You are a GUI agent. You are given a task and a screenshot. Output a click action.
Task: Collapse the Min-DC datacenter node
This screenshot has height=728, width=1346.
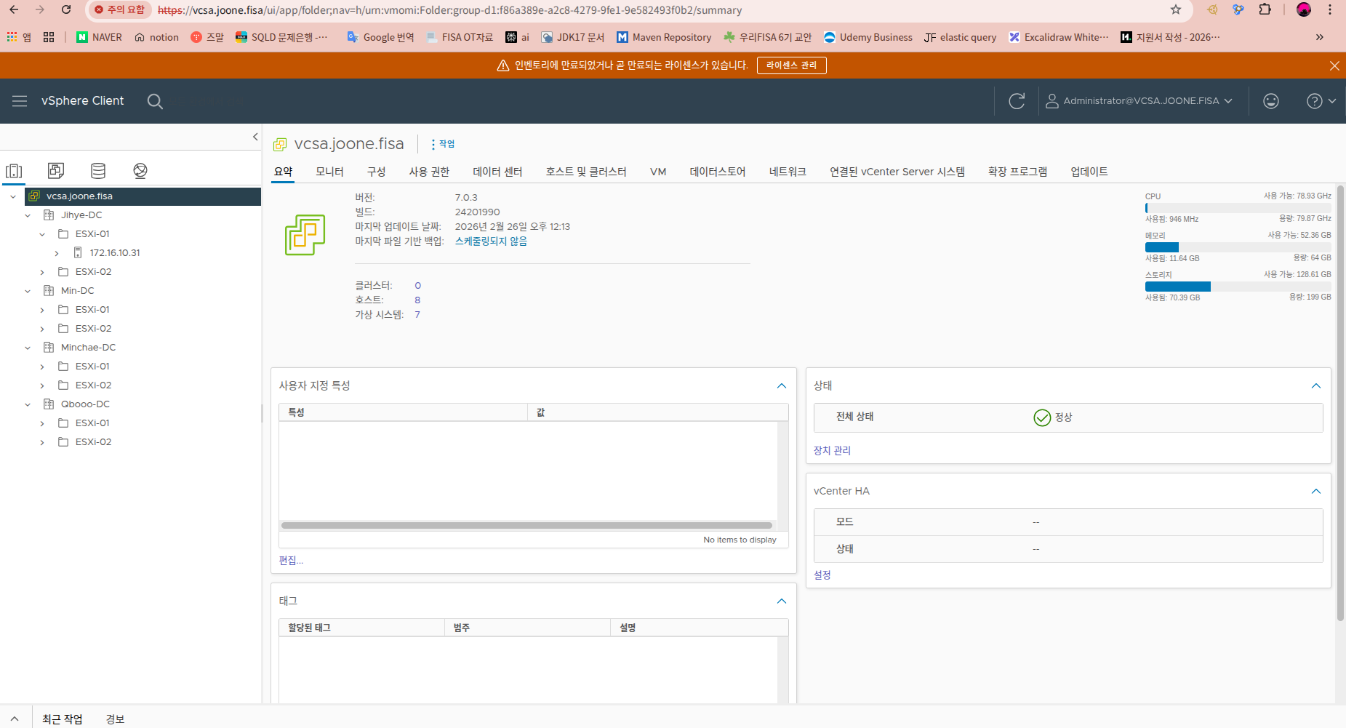pyautogui.click(x=28, y=291)
